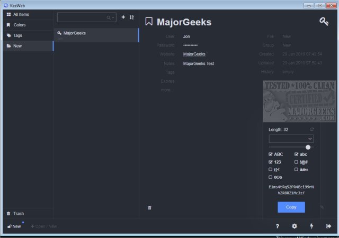Lock the workspace with the sign-out icon
Screen dimensions: 339x238
pos(328,226)
